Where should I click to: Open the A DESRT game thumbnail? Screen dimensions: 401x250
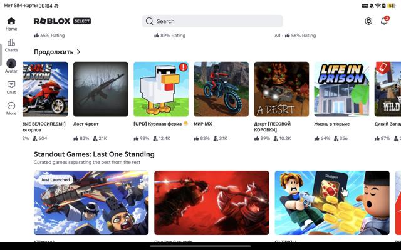click(281, 89)
